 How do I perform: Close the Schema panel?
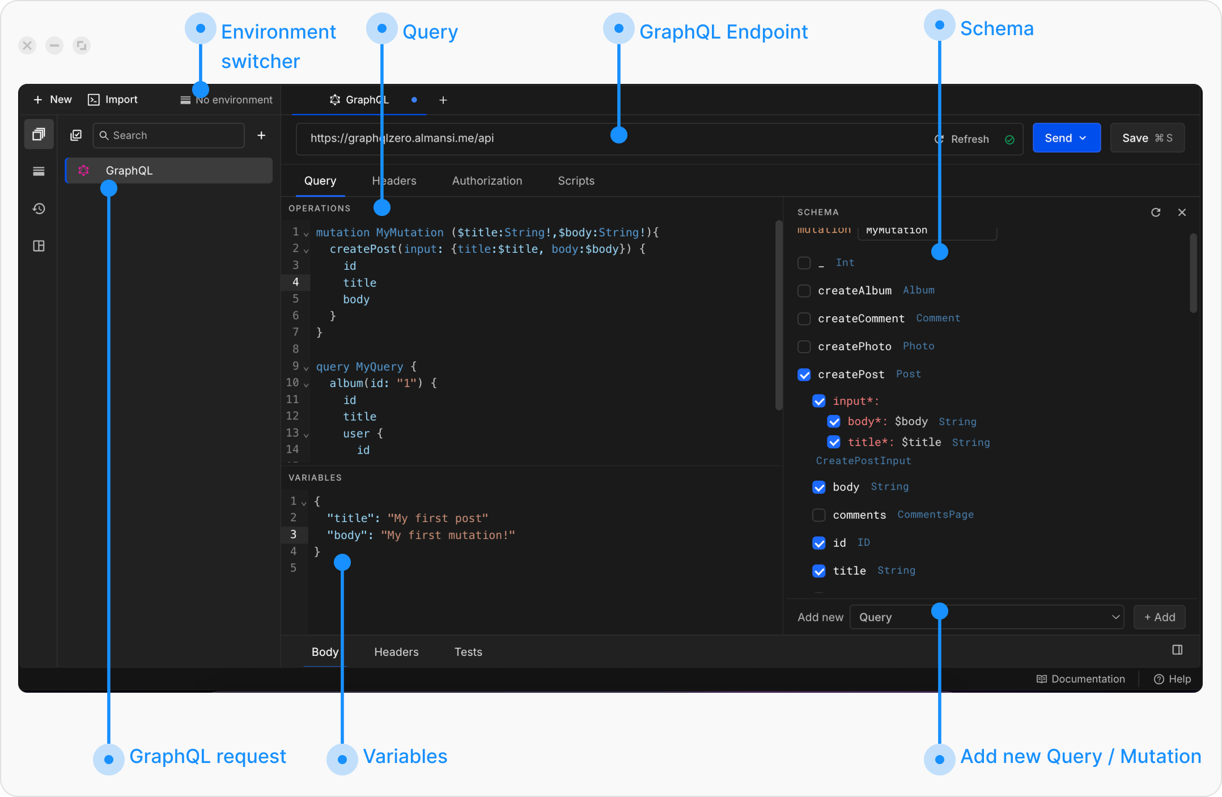point(1182,212)
